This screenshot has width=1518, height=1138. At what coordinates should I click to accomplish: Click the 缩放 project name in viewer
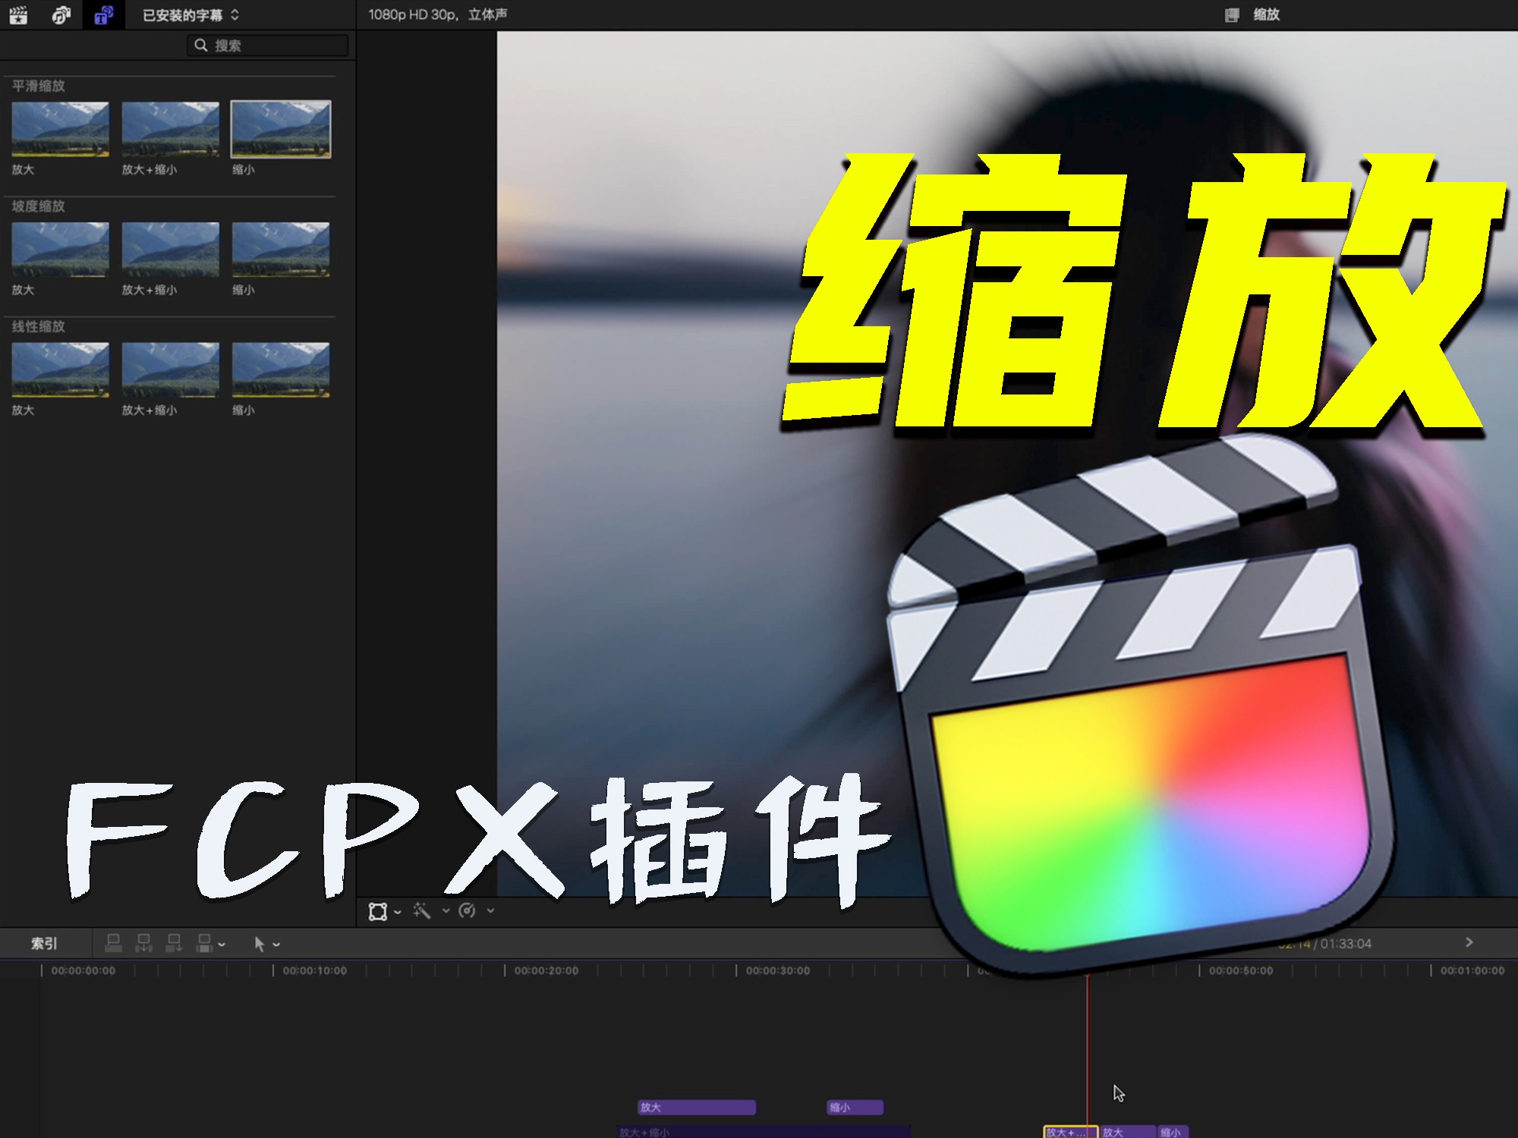[1266, 14]
